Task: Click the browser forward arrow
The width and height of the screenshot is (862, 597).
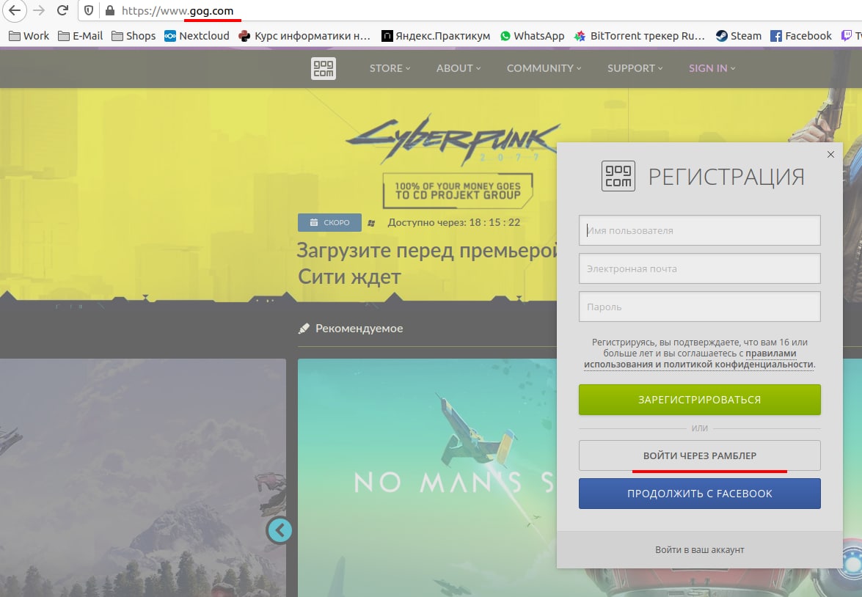Action: click(38, 10)
